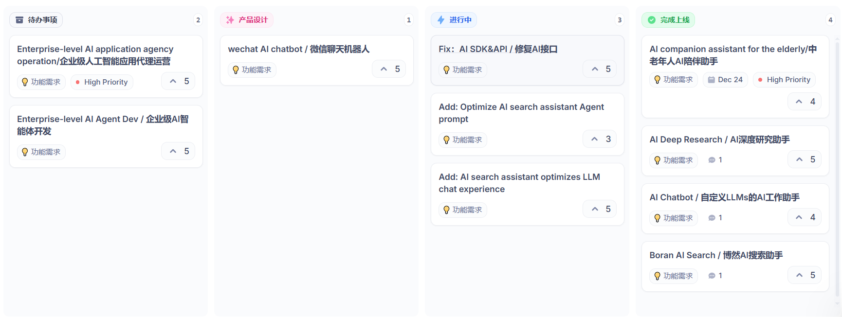This screenshot has width=842, height=317.
Task: Click the comment icon on Boran AI Search card
Action: (x=712, y=276)
